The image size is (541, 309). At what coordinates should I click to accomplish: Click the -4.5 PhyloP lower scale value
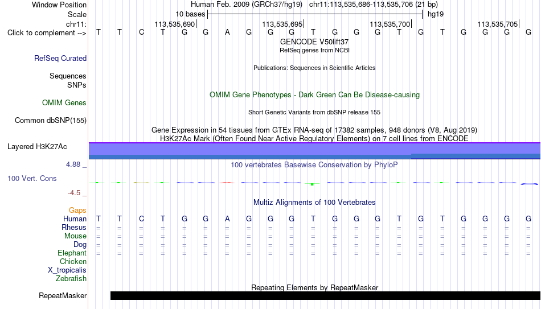point(74,193)
